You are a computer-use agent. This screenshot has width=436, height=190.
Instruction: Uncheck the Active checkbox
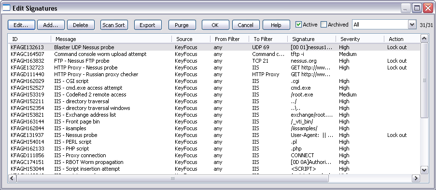298,25
